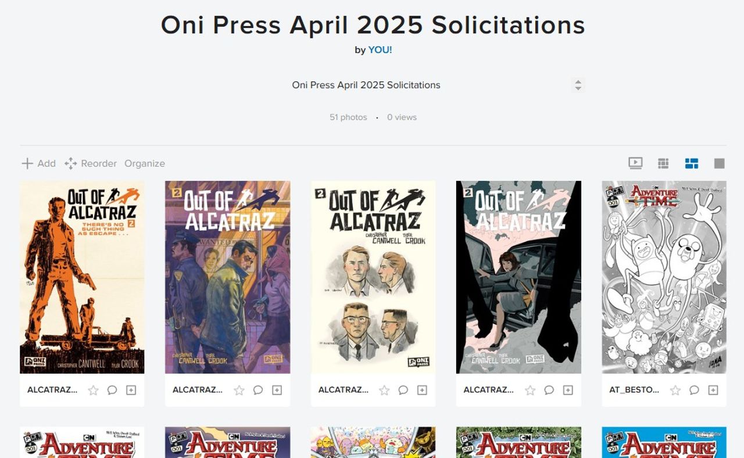Favorite the first orange Out of Alcatraz cover
This screenshot has height=458, width=744.
pyautogui.click(x=93, y=390)
